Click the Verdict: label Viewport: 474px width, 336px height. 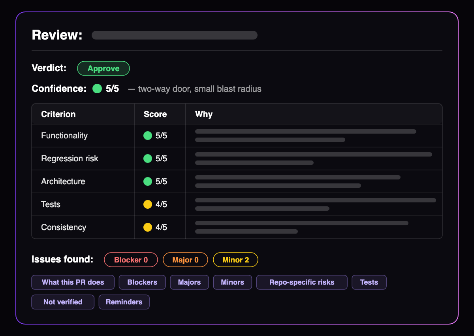tap(49, 68)
